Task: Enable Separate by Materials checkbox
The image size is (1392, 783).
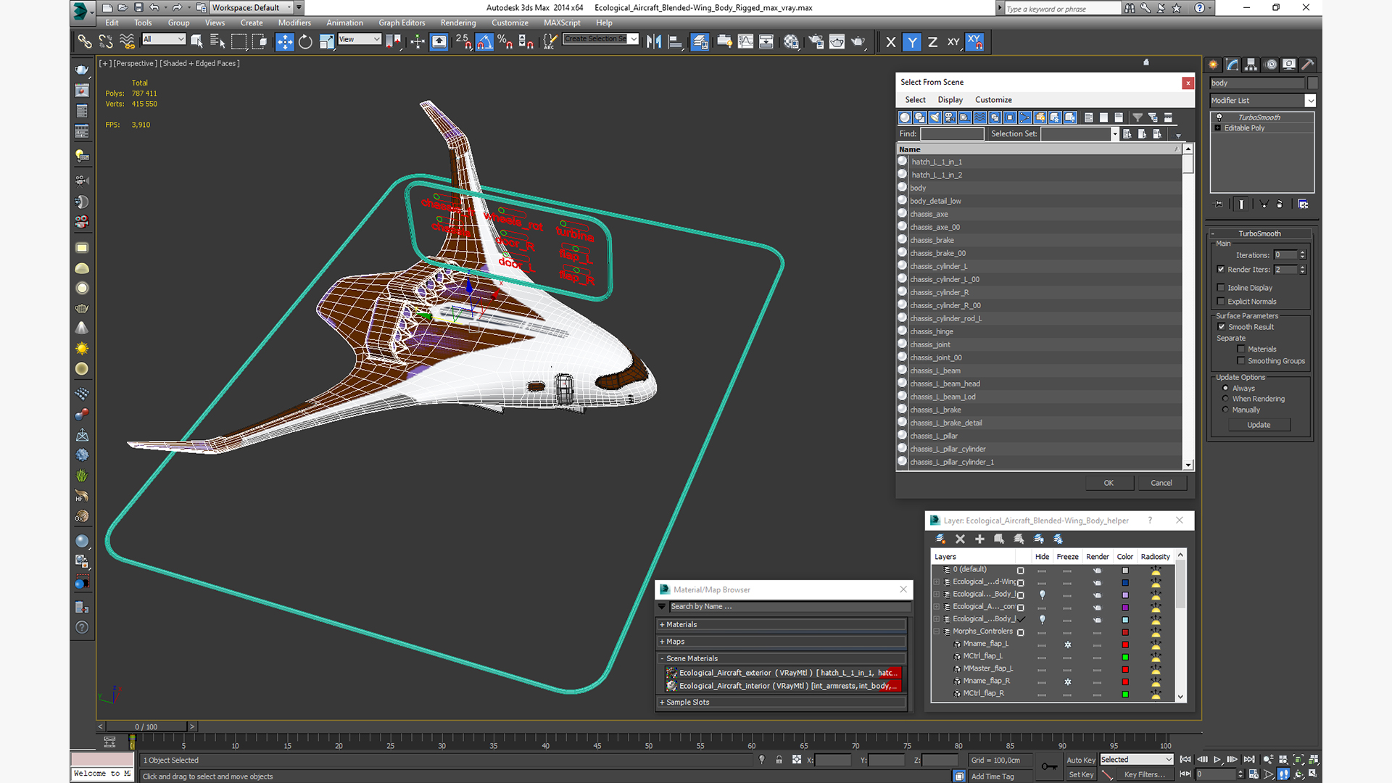Action: [1241, 349]
